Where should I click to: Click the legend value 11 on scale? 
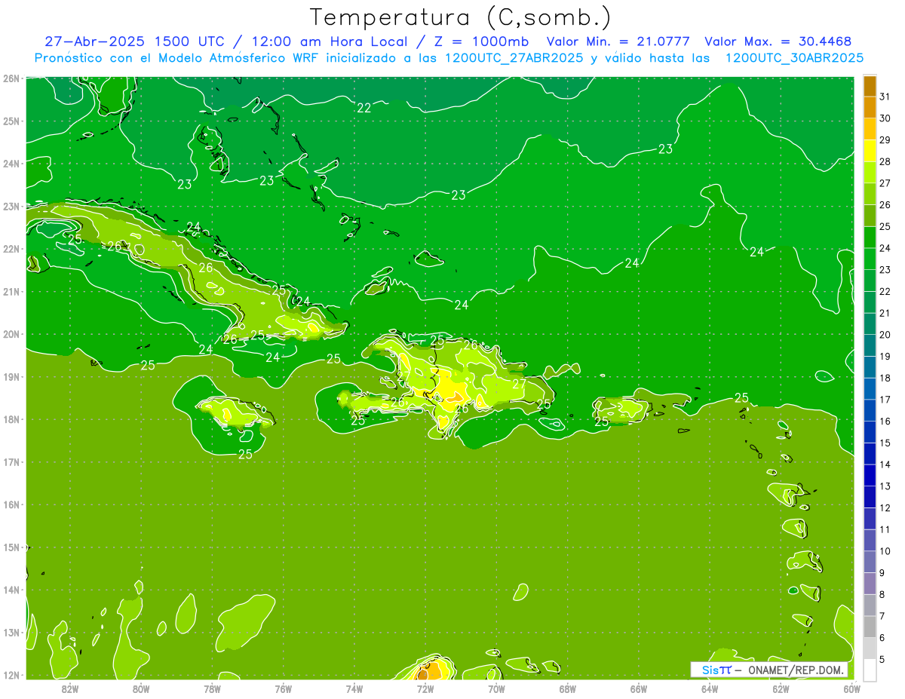tap(885, 529)
